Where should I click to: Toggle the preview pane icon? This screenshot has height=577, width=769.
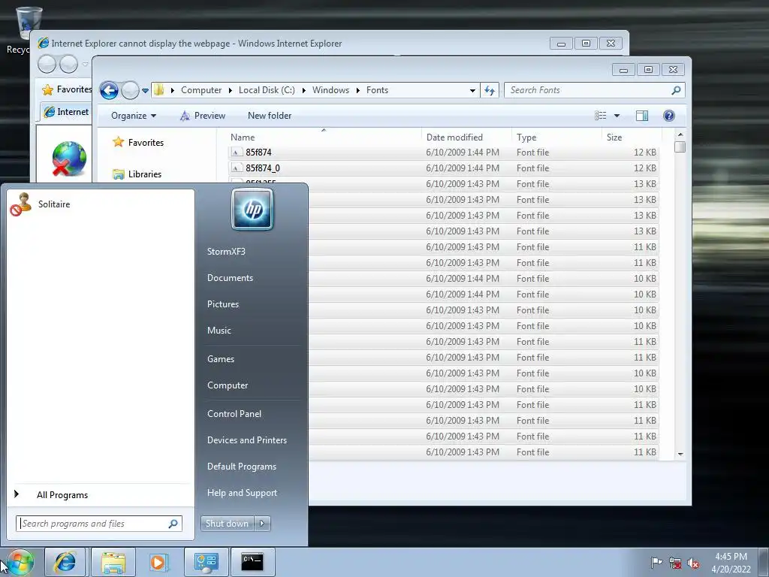click(x=642, y=116)
